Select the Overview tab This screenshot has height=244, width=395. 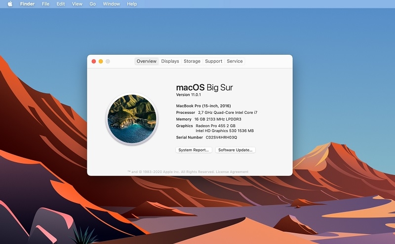pyautogui.click(x=146, y=61)
